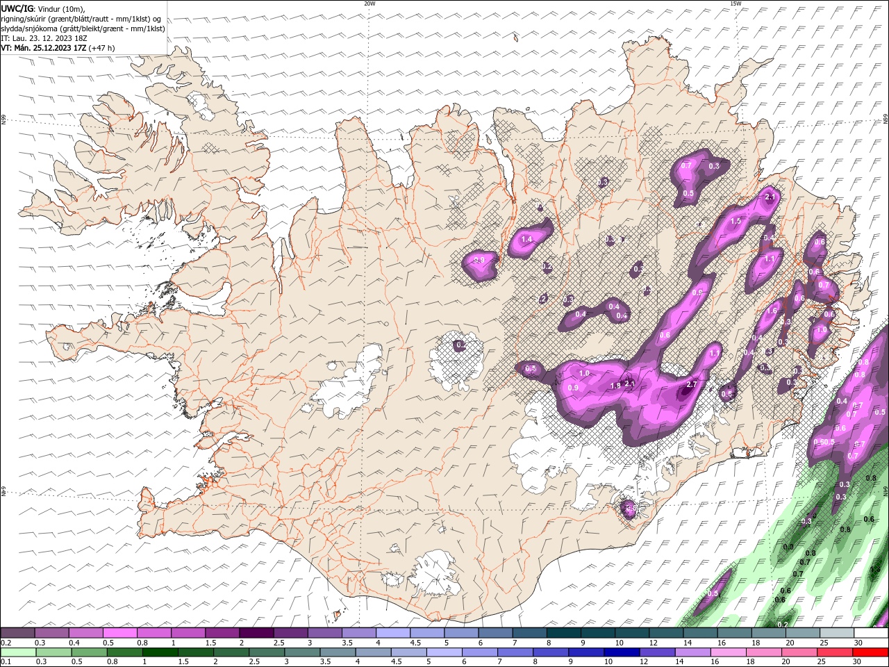Pick the bright red swatch in rain legend
This screenshot has height=667, width=889.
pyautogui.click(x=872, y=652)
